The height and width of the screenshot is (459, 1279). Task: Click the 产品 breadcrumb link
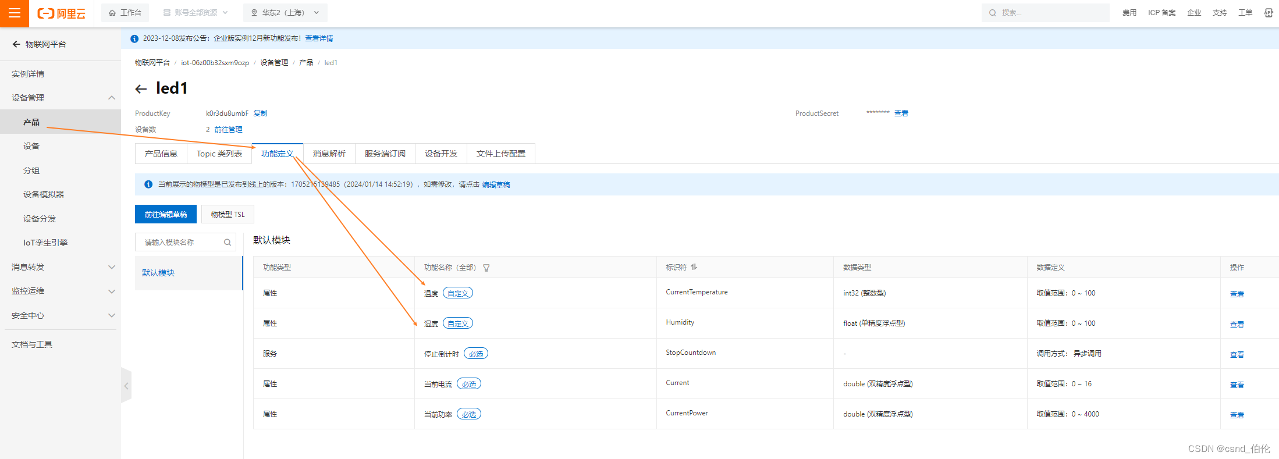coord(306,63)
